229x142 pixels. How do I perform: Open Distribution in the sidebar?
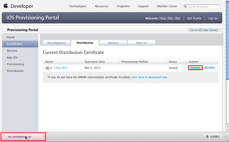coord(20,71)
